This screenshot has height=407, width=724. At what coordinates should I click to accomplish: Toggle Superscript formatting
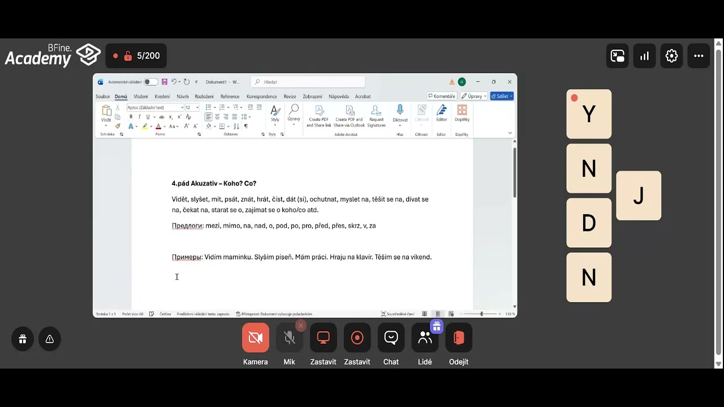(179, 117)
